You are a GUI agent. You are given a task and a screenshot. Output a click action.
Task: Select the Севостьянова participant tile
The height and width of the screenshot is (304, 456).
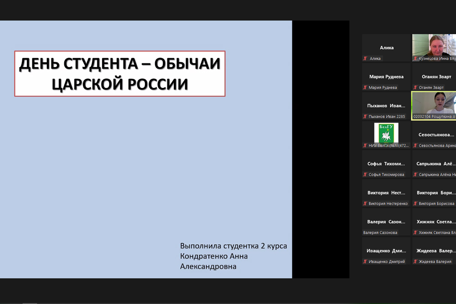tap(434, 135)
